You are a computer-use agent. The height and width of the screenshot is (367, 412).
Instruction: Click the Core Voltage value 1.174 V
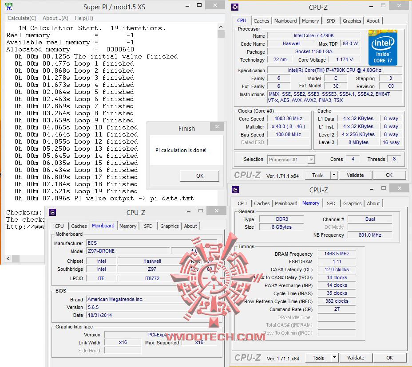[344, 59]
